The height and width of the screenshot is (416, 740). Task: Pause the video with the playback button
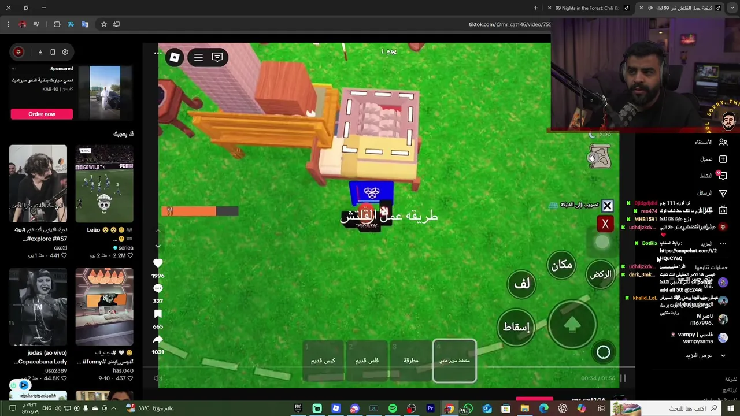click(x=623, y=378)
